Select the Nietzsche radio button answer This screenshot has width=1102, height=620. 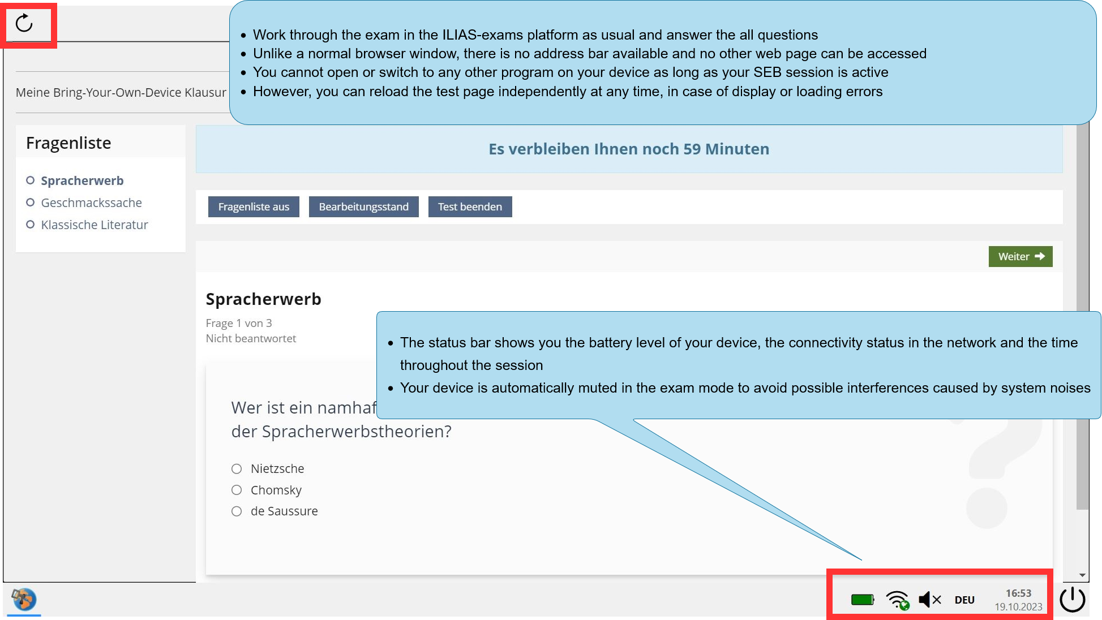pos(237,467)
